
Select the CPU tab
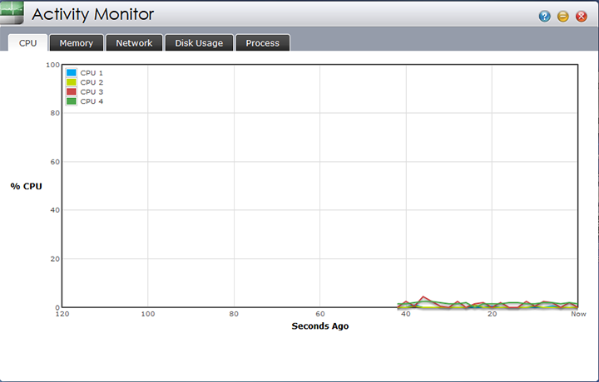[27, 42]
